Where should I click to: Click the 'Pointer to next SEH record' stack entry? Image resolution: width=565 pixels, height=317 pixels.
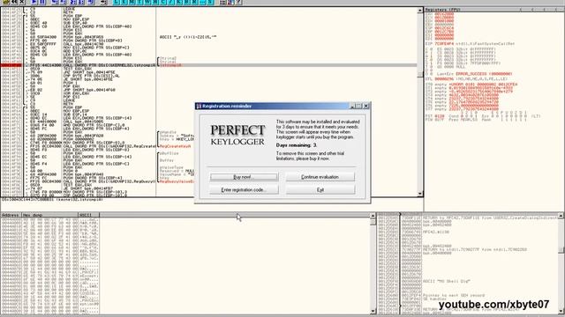coord(454,295)
